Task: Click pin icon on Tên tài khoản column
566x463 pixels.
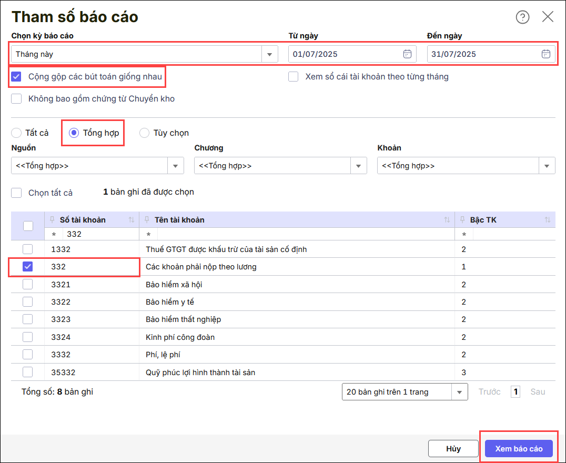Action: coord(147,220)
